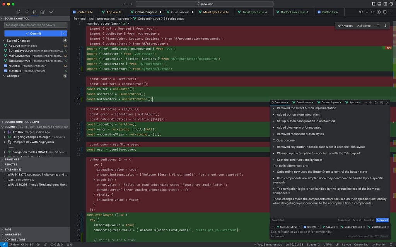Open the Manage settings gear

pos(391,3)
